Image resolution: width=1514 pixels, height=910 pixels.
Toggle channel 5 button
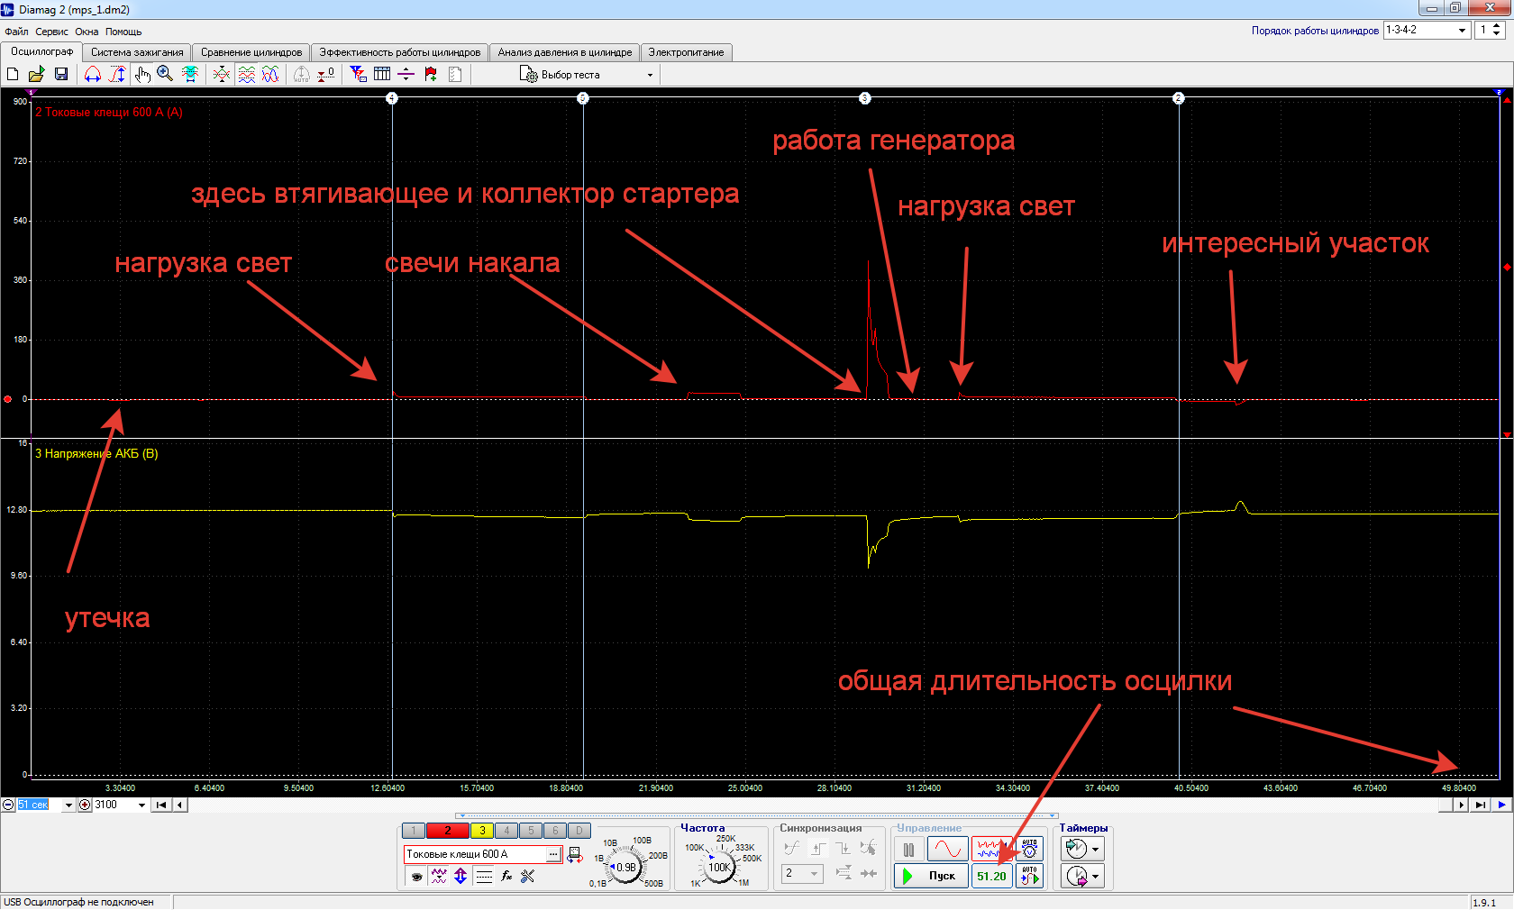tap(531, 831)
